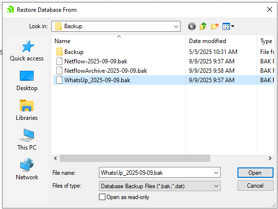The width and height of the screenshot is (278, 209).
Task: Sort by Type column header
Action: (266, 41)
